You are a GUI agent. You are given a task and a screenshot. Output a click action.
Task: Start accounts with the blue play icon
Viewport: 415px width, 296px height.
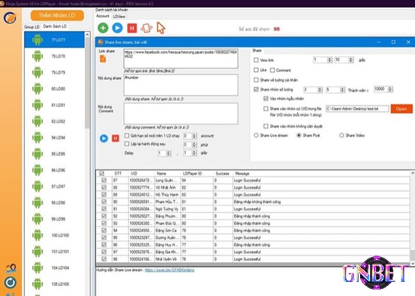(x=117, y=28)
